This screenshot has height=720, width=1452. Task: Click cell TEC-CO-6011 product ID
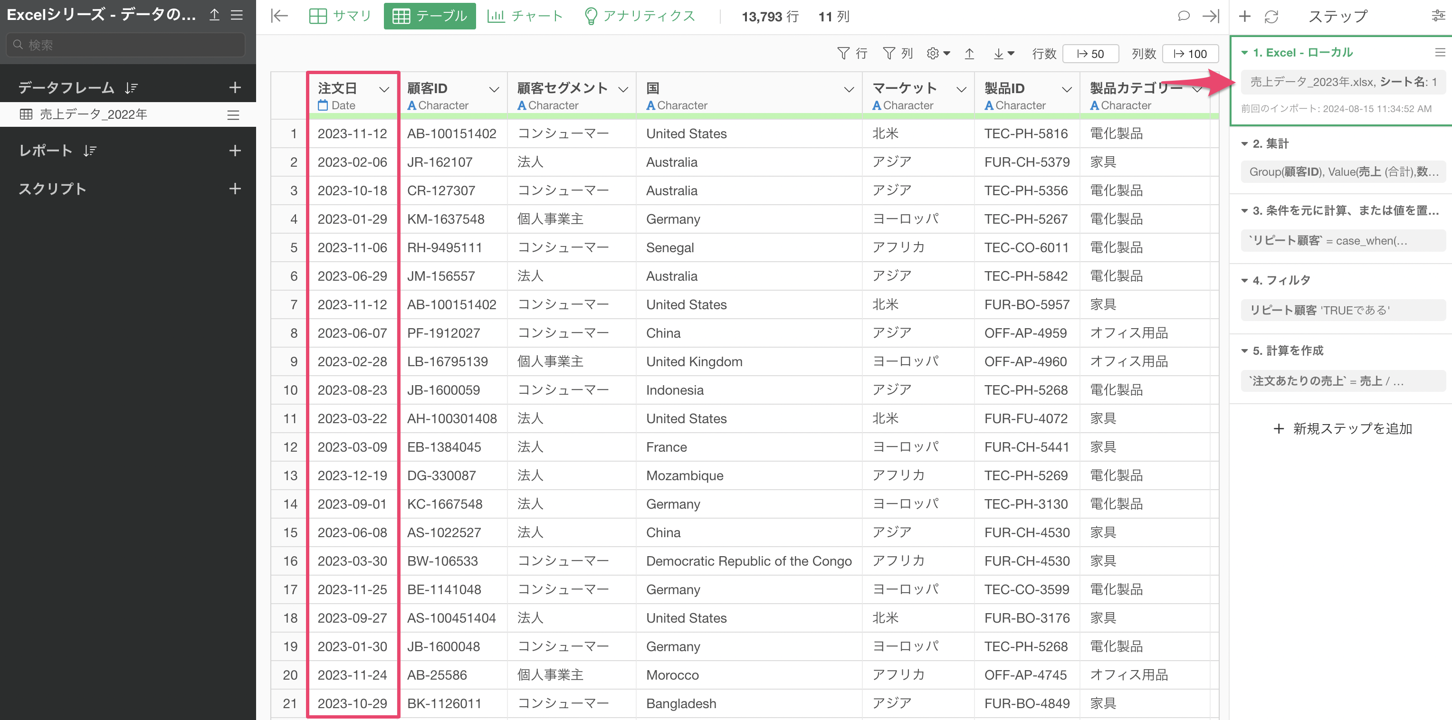click(x=1026, y=247)
